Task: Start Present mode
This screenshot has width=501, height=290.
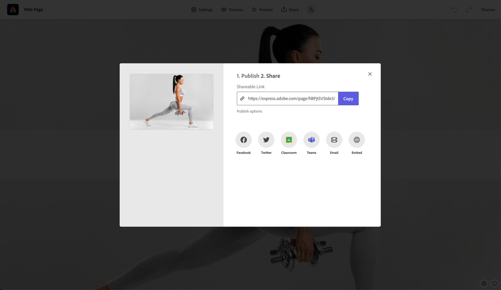Action: coord(262,10)
